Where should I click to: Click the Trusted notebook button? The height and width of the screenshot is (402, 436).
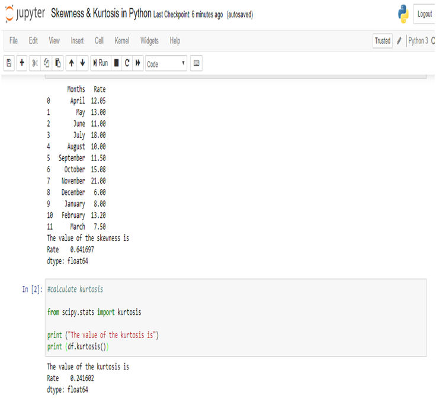point(383,41)
